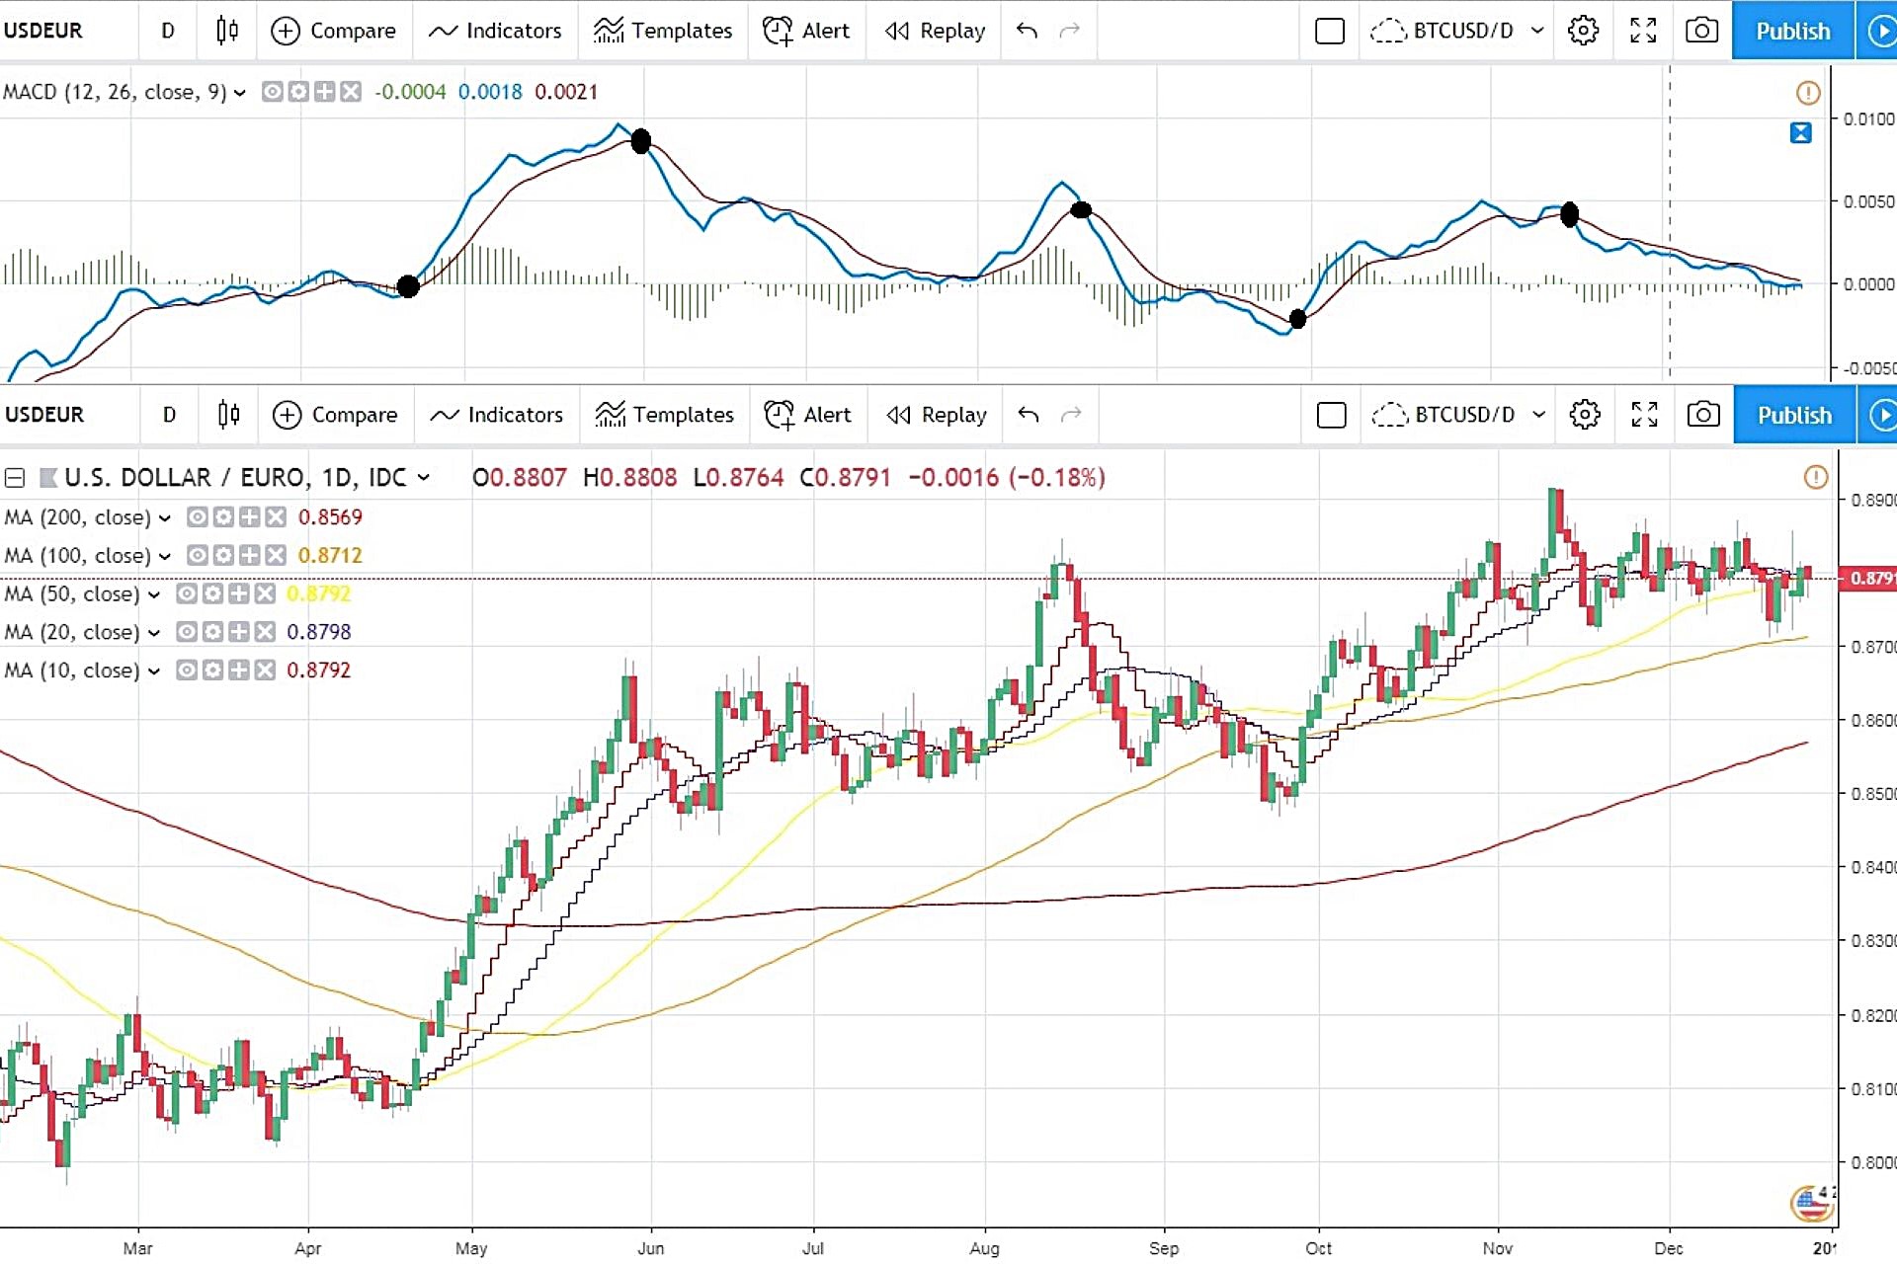Screen dimensions: 1897x1264
Task: Undo last action in upper toolbar
Action: [x=1027, y=31]
